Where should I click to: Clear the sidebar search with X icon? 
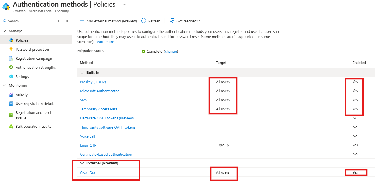point(59,21)
